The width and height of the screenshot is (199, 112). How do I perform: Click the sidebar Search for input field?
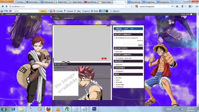(x=133, y=43)
